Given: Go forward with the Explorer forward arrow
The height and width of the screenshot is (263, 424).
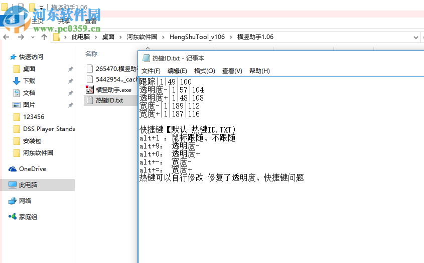Looking at the screenshot, I should [21, 37].
